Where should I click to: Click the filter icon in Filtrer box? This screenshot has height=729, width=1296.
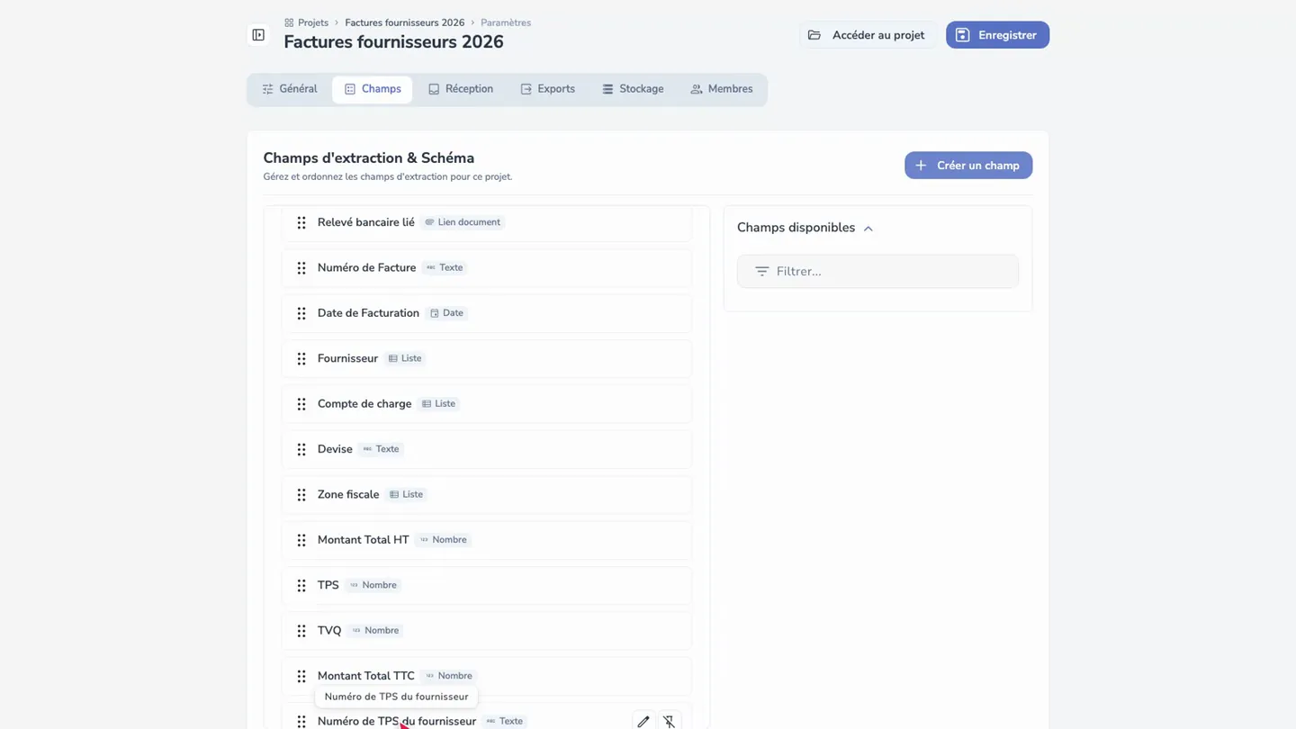point(761,271)
